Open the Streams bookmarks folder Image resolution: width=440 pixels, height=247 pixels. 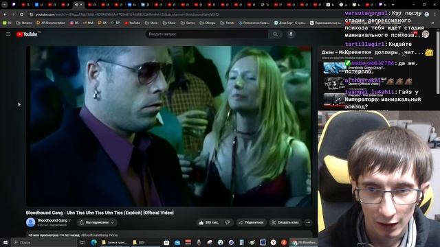coord(24,23)
